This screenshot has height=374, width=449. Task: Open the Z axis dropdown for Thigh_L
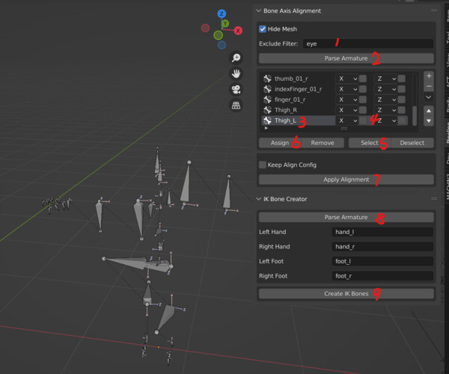coord(385,120)
